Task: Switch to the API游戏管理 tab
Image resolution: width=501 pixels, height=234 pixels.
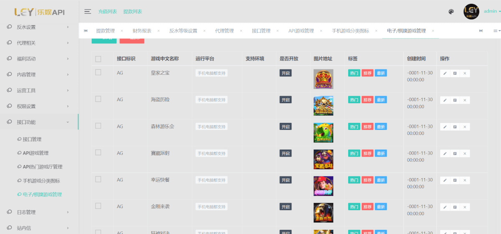Action: 301,31
